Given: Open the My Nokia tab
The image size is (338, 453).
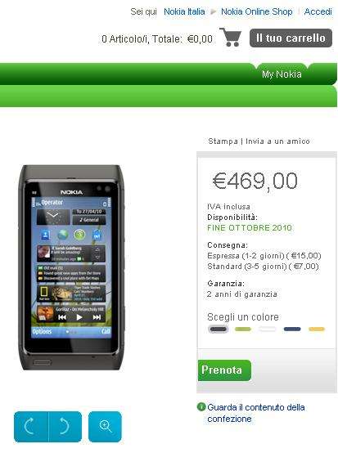Looking at the screenshot, I should (282, 74).
